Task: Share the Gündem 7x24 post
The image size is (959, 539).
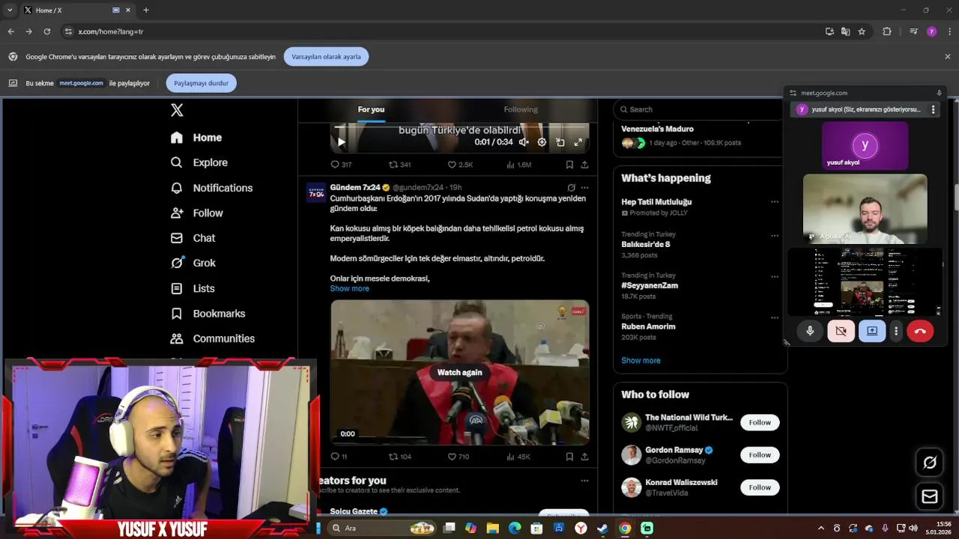Action: [x=584, y=457]
